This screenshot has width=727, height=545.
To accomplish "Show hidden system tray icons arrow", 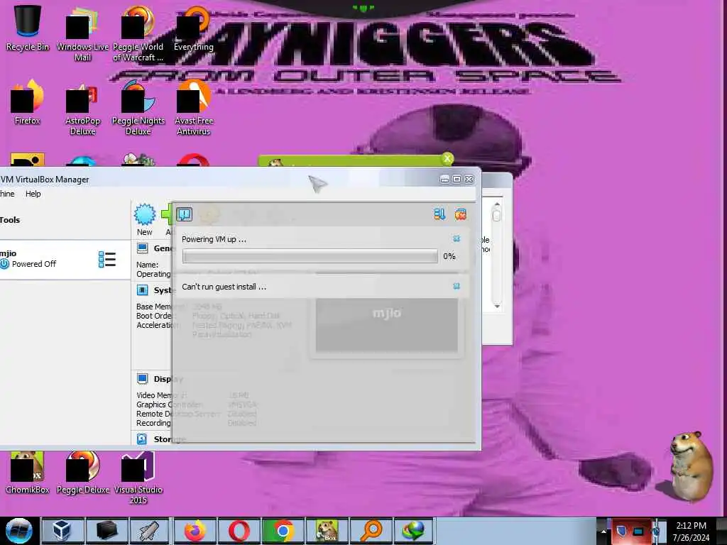I will [603, 531].
